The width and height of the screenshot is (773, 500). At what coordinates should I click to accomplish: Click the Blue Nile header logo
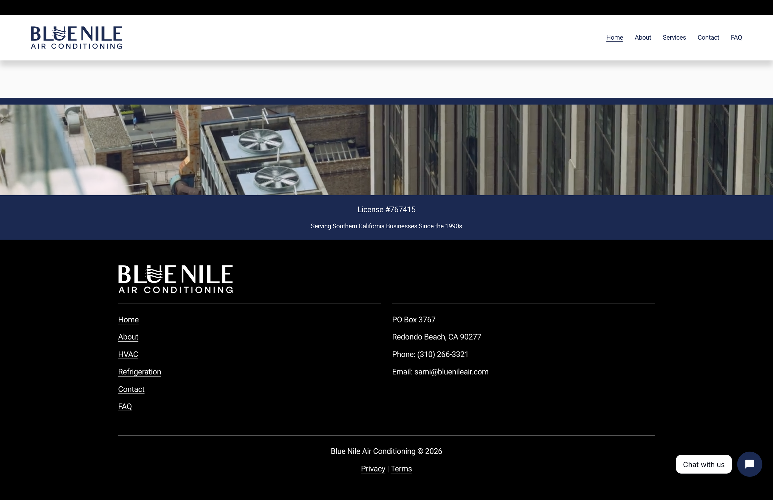77,38
